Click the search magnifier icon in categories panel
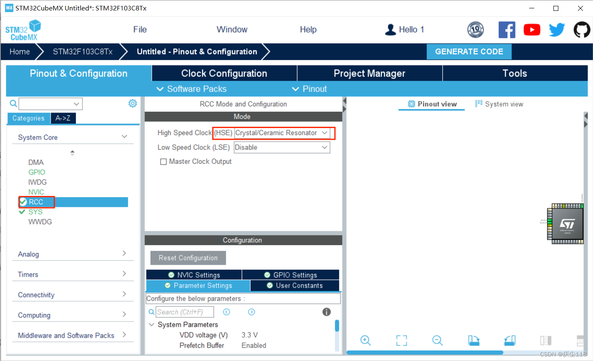This screenshot has height=361, width=593. coord(13,103)
